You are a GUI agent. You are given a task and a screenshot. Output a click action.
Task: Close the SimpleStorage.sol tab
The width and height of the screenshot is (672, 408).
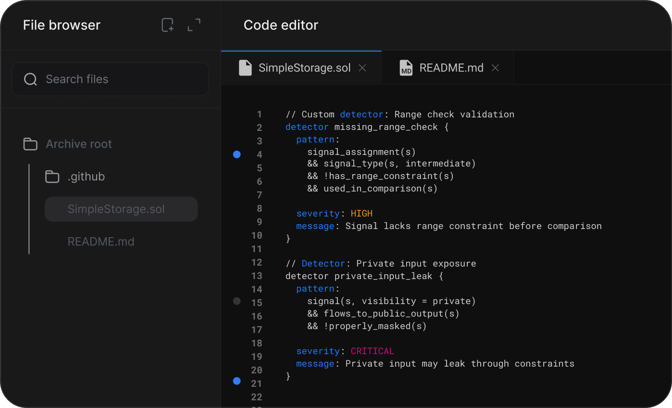[362, 68]
